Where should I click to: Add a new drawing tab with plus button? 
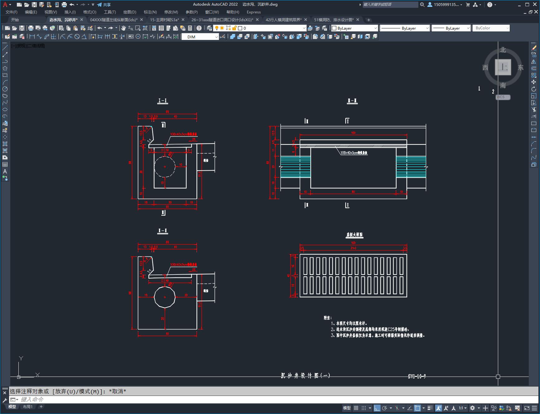tap(368, 20)
